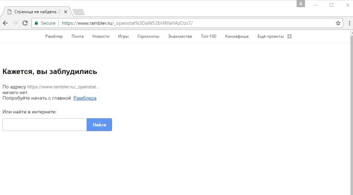Click the search input field
The width and height of the screenshot is (353, 195).
pyautogui.click(x=44, y=125)
